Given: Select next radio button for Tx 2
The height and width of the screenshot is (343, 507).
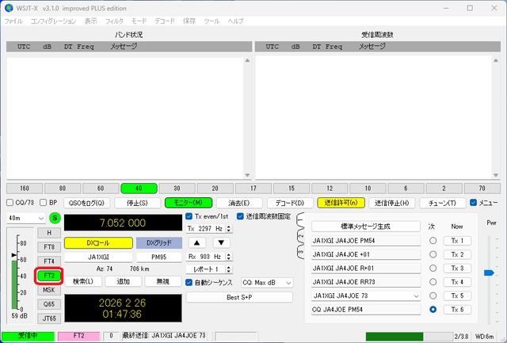Looking at the screenshot, I should [x=433, y=254].
